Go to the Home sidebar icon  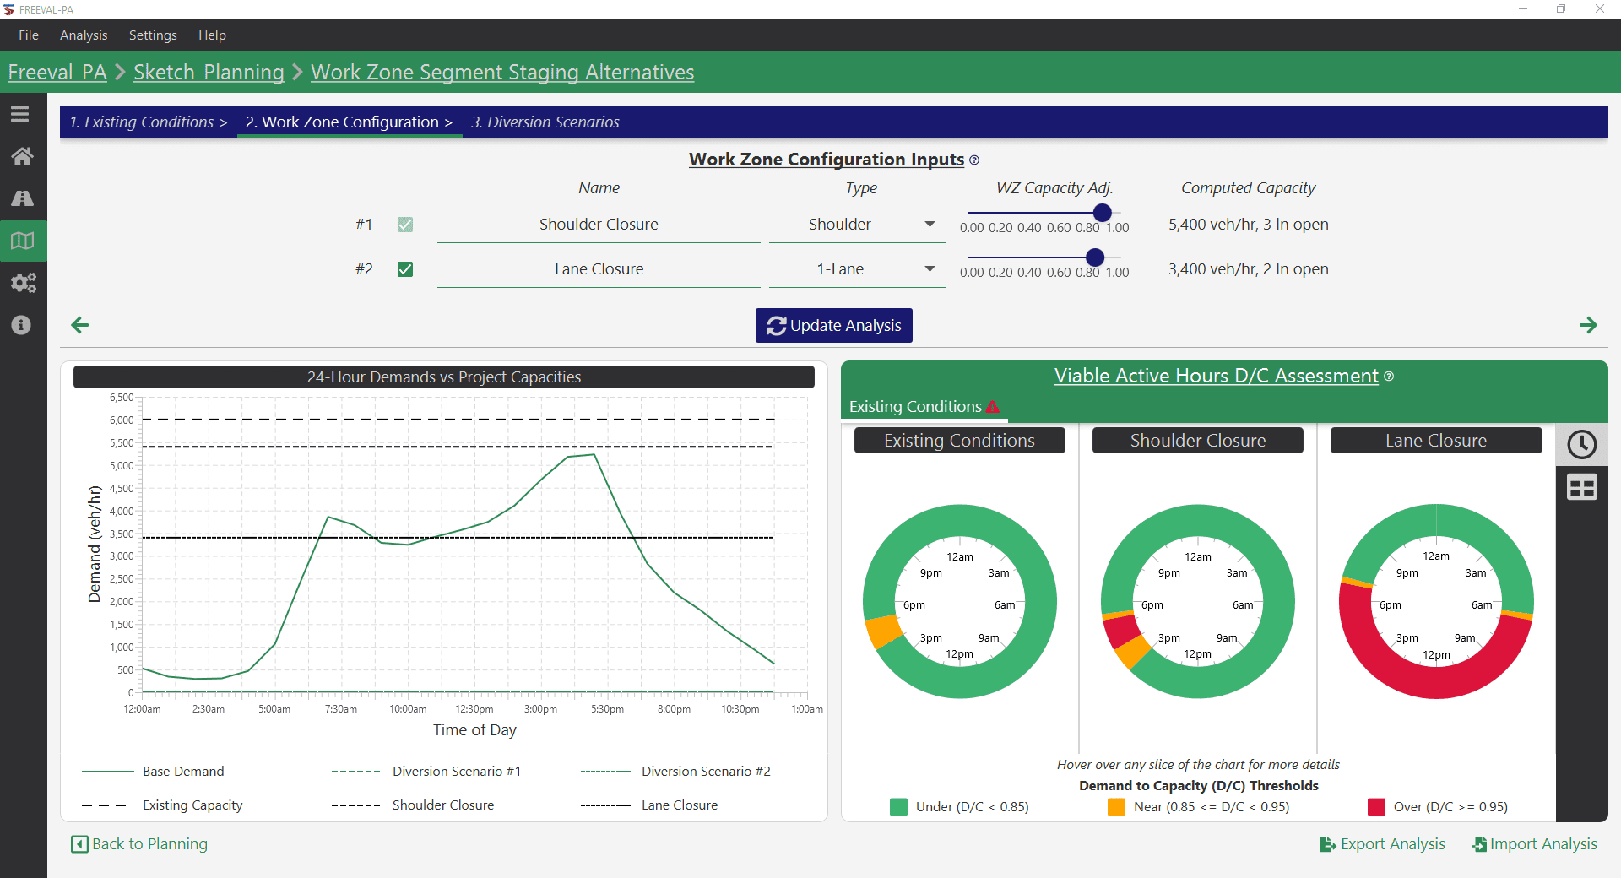coord(22,156)
